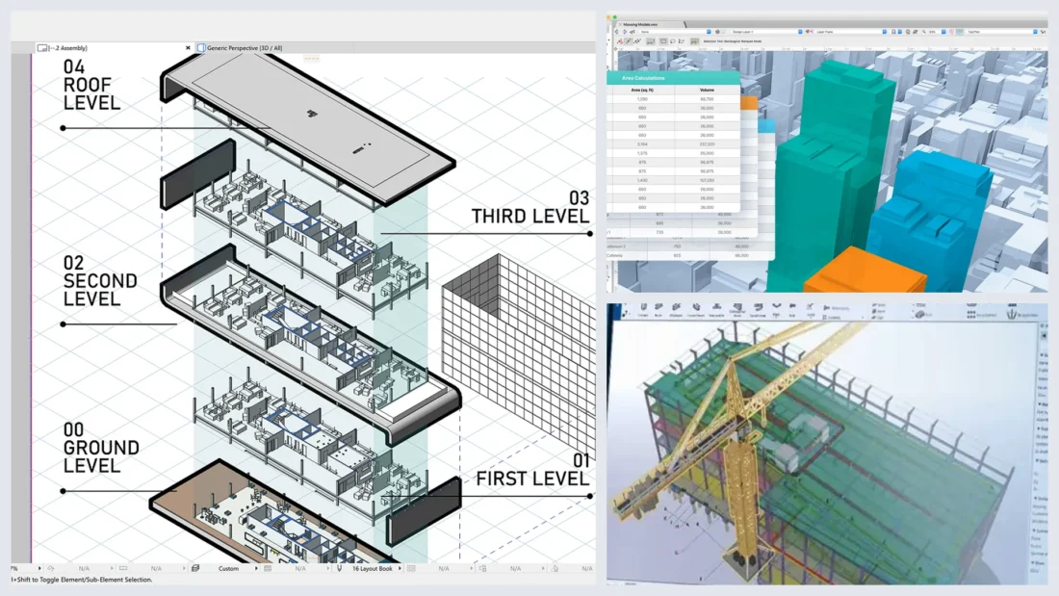Click the Area (sq. ft) column header
The height and width of the screenshot is (596, 1059).
click(x=641, y=90)
